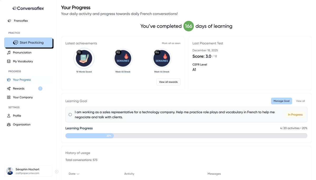Click the Organization people icon

pyautogui.click(x=9, y=125)
